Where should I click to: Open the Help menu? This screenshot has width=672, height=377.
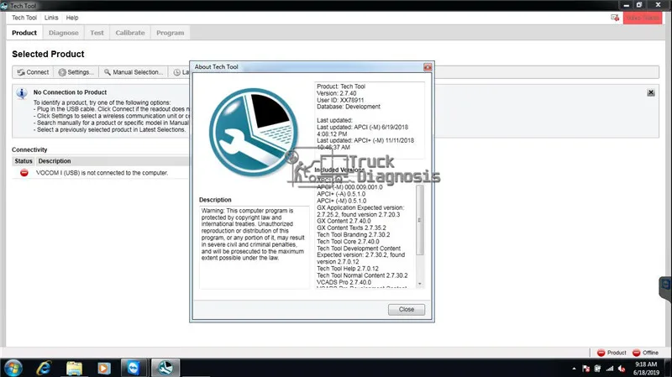pyautogui.click(x=72, y=18)
